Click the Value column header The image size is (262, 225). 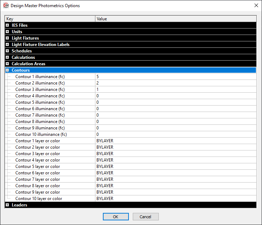tap(176, 19)
